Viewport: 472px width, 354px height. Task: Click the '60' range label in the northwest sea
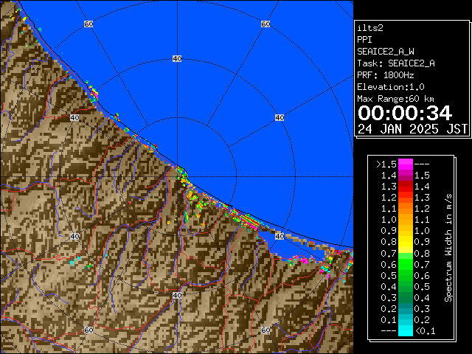point(88,24)
